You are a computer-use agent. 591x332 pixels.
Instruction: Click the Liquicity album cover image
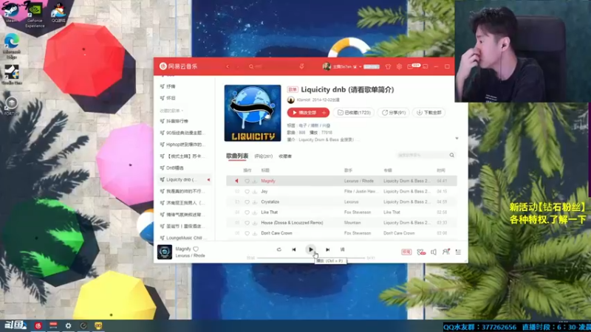click(253, 113)
